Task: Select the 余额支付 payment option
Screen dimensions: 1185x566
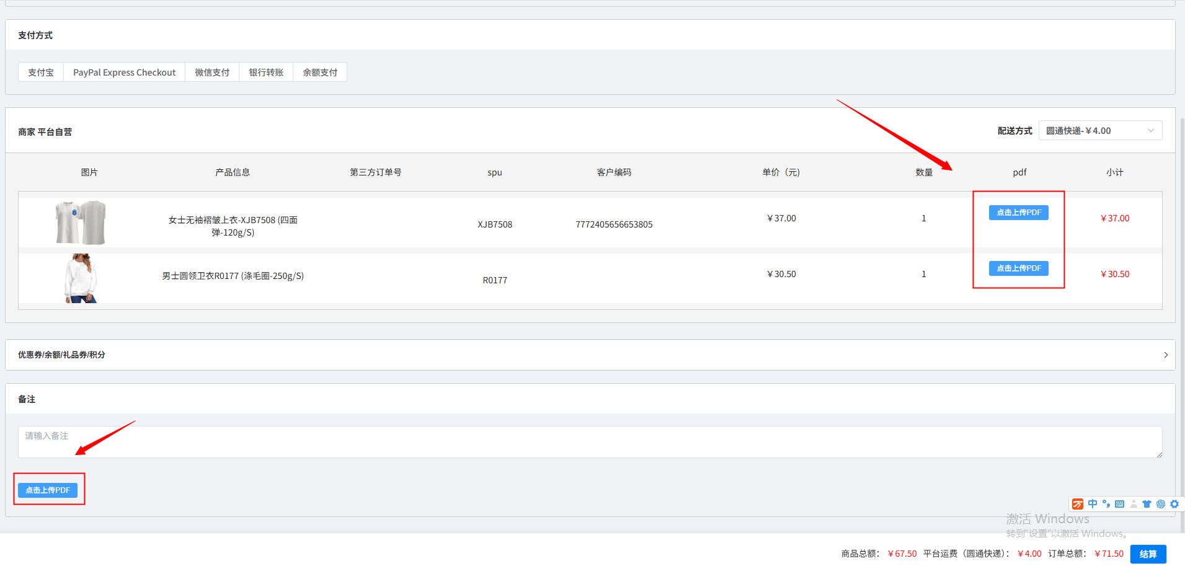Action: pos(320,73)
